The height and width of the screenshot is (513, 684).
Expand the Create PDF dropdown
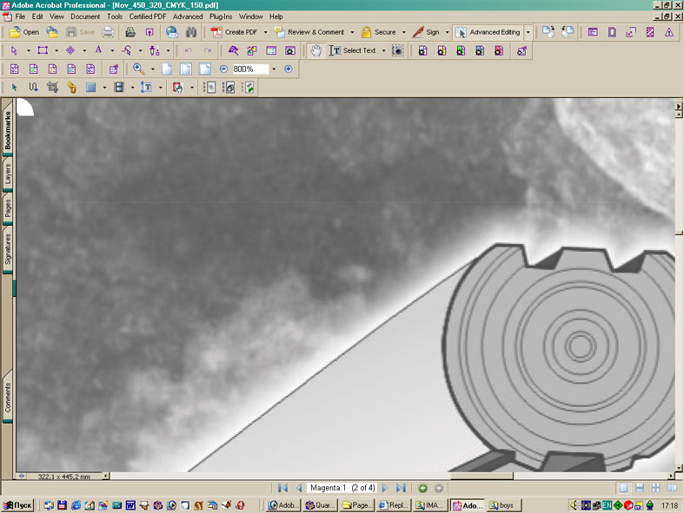pyautogui.click(x=264, y=32)
